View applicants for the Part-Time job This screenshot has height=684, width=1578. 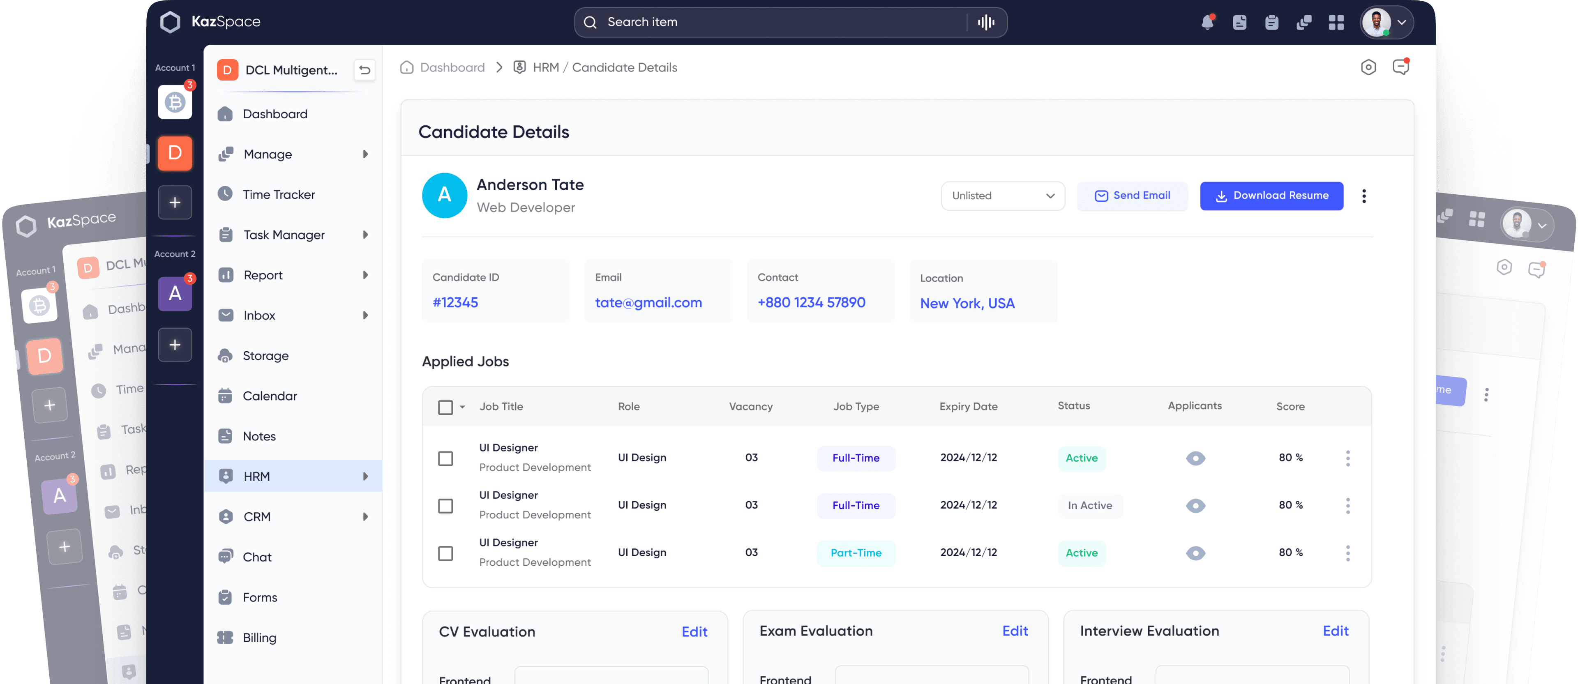click(1195, 553)
